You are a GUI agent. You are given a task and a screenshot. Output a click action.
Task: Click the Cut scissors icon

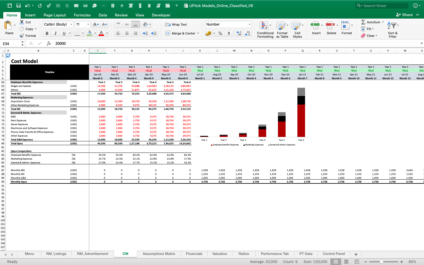coord(22,22)
